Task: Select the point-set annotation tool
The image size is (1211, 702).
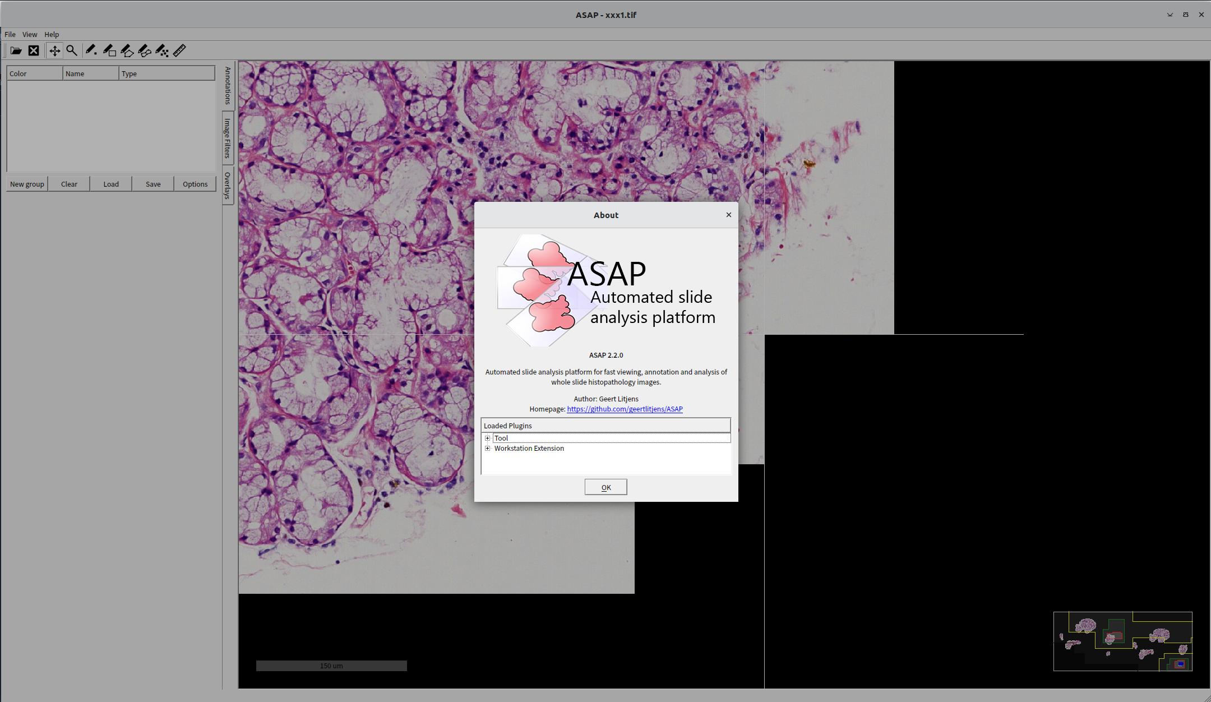Action: click(x=163, y=50)
